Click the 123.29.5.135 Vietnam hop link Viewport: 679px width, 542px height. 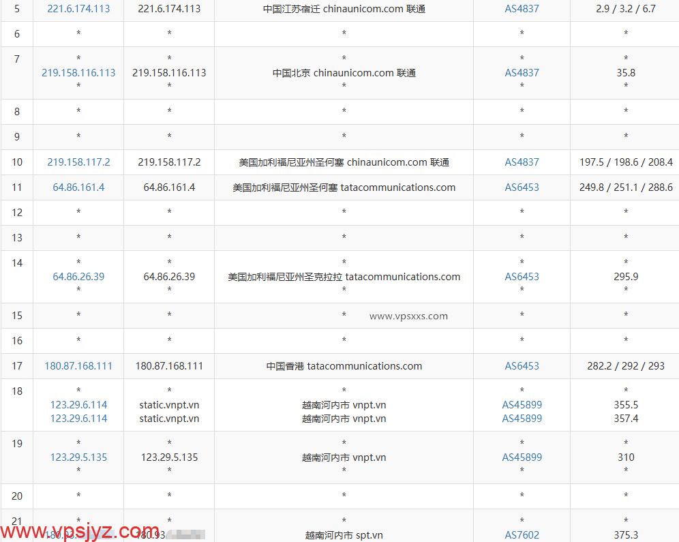click(78, 457)
